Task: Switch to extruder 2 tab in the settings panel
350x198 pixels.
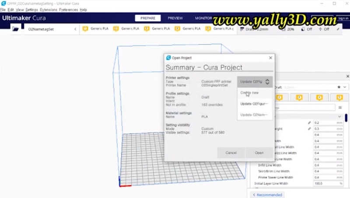Action: coord(279,97)
